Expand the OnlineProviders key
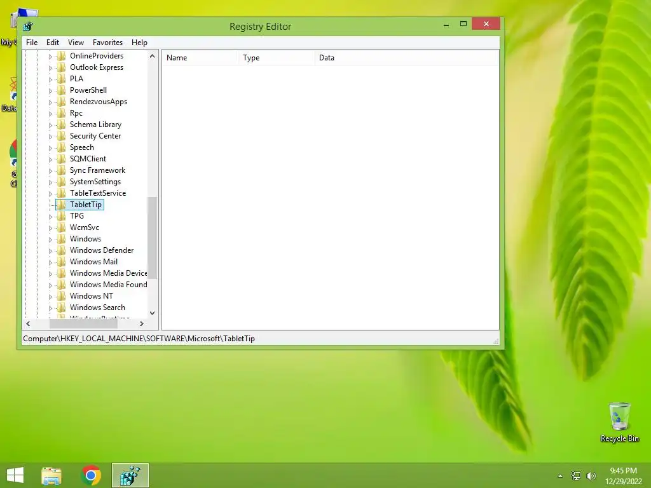Viewport: 651px width, 488px height. coord(50,56)
